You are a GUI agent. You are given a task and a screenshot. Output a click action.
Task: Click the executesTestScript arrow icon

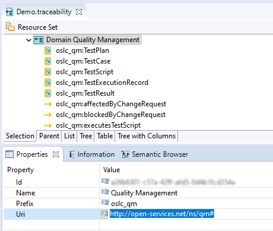coord(48,125)
